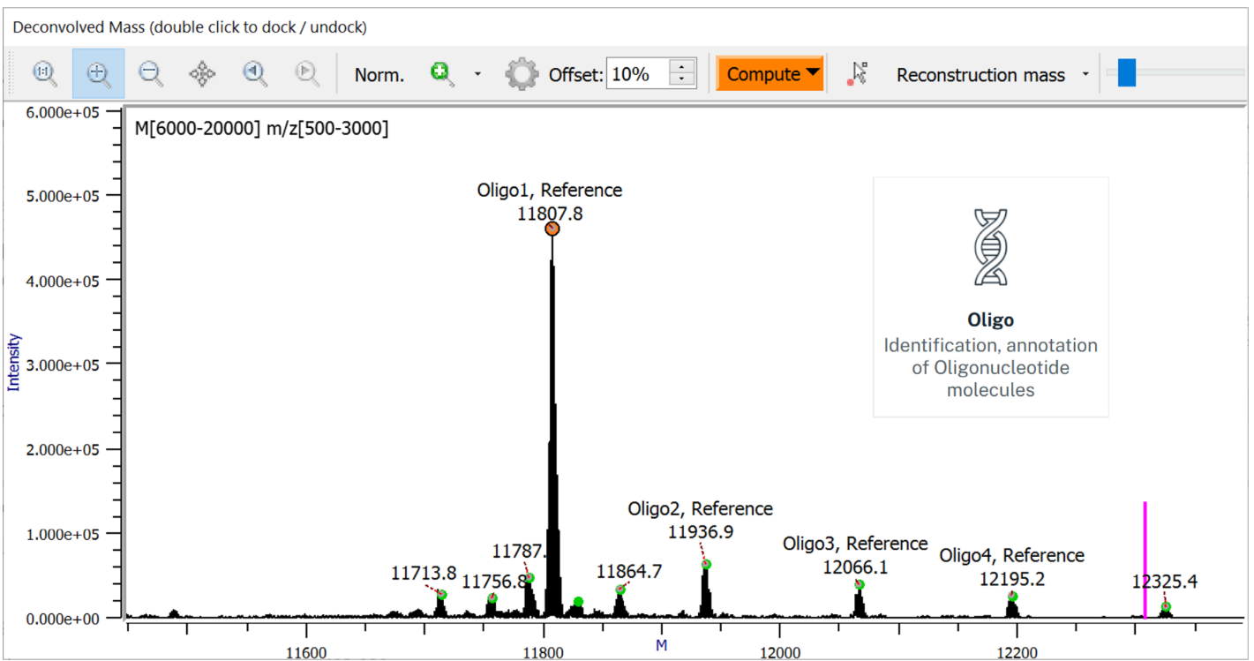Select the zoom out tool

click(x=151, y=73)
